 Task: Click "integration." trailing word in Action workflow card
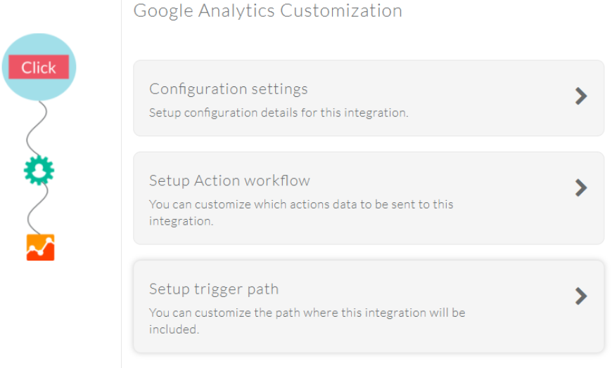tap(181, 221)
